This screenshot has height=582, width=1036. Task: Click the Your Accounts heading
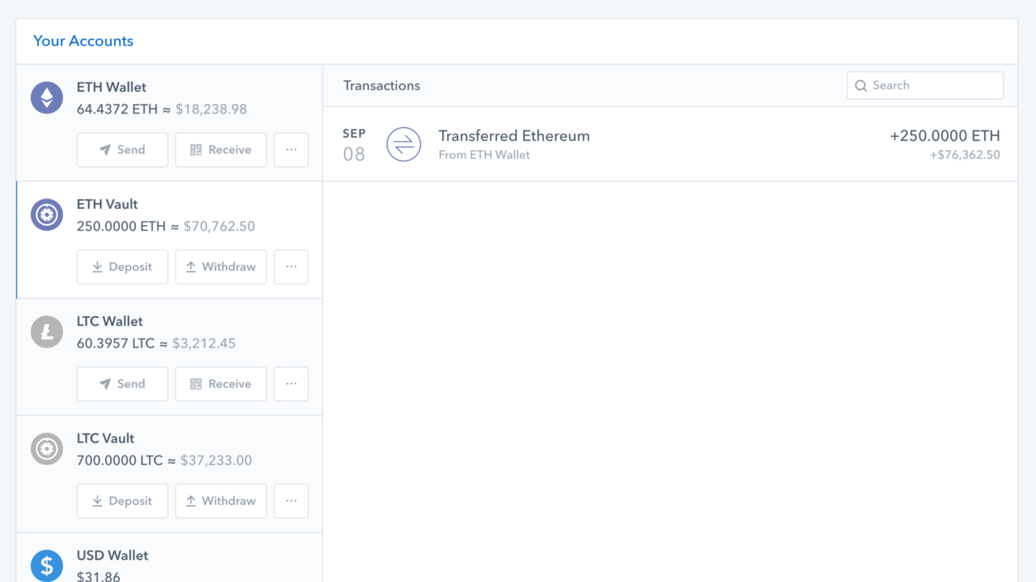(84, 41)
